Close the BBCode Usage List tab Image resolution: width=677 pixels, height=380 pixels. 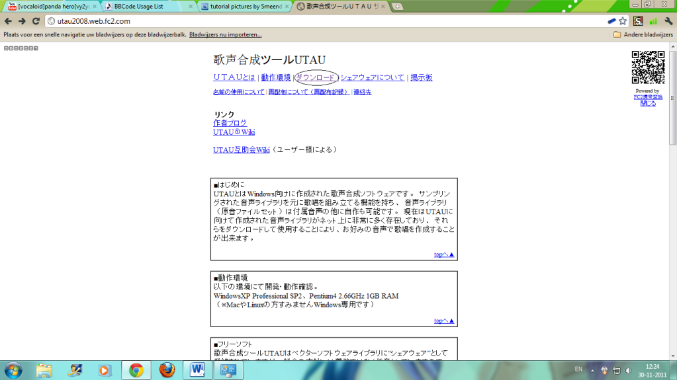tap(191, 7)
